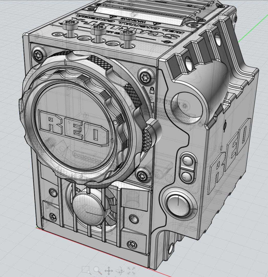Screen dimensions: 268x277
Task: Select the embossed RED logo on side panel
Action: (230, 157)
